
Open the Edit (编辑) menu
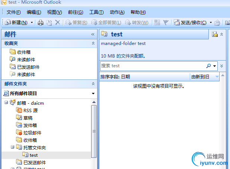tap(34, 12)
